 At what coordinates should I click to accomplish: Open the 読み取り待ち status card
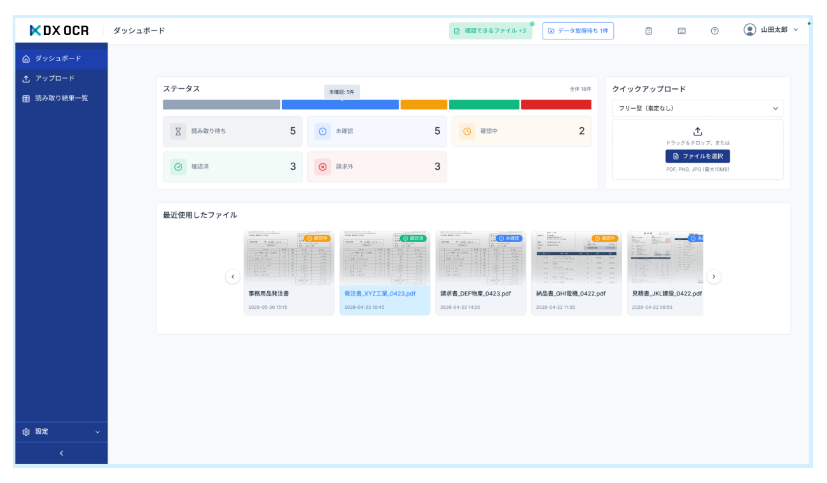coord(233,131)
